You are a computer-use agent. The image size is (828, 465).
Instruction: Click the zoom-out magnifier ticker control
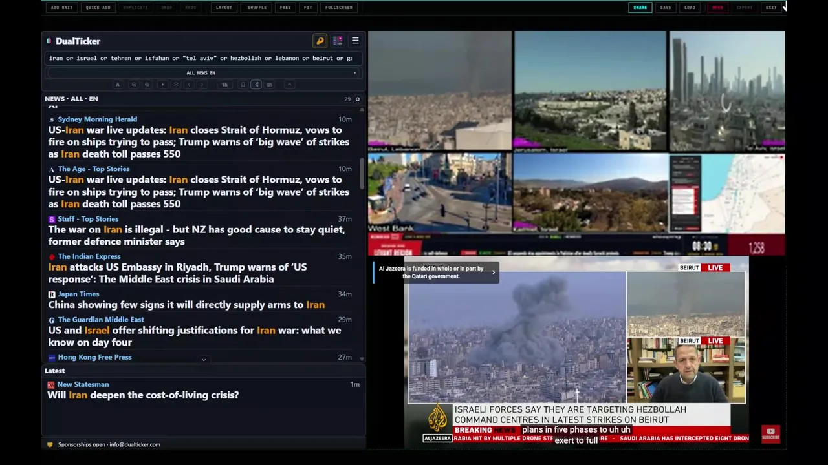(x=134, y=85)
